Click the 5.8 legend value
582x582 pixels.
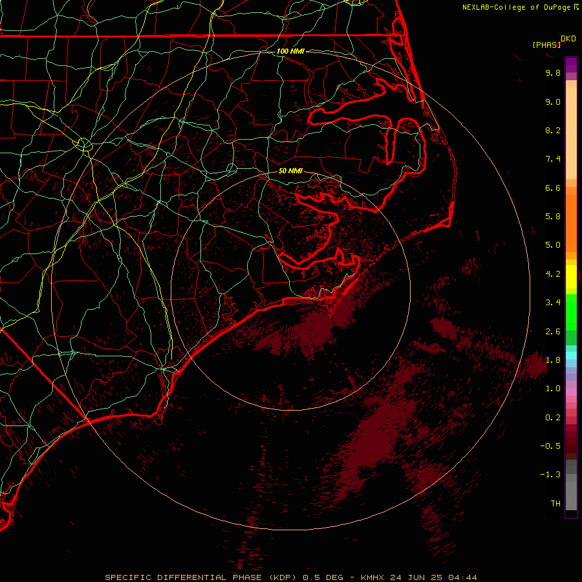pos(553,217)
